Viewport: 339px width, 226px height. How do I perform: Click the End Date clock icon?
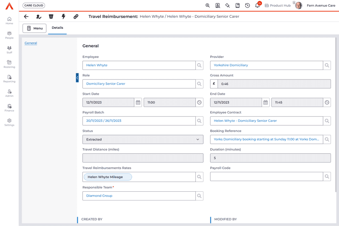tap(327, 102)
